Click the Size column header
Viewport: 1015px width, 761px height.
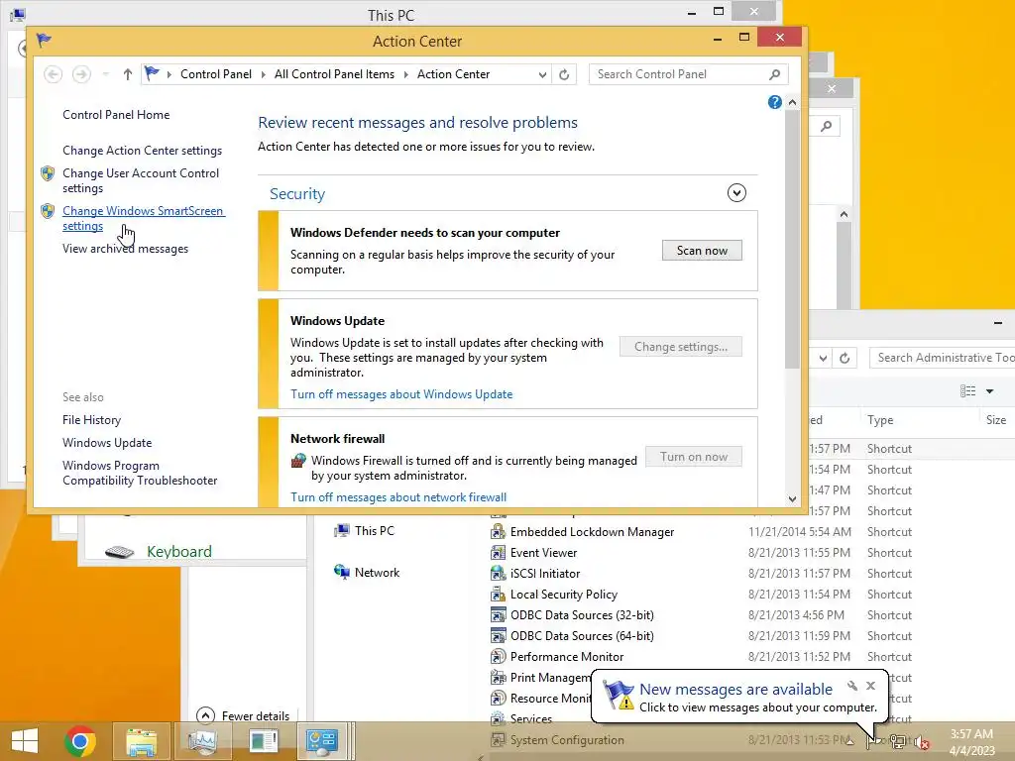996,420
